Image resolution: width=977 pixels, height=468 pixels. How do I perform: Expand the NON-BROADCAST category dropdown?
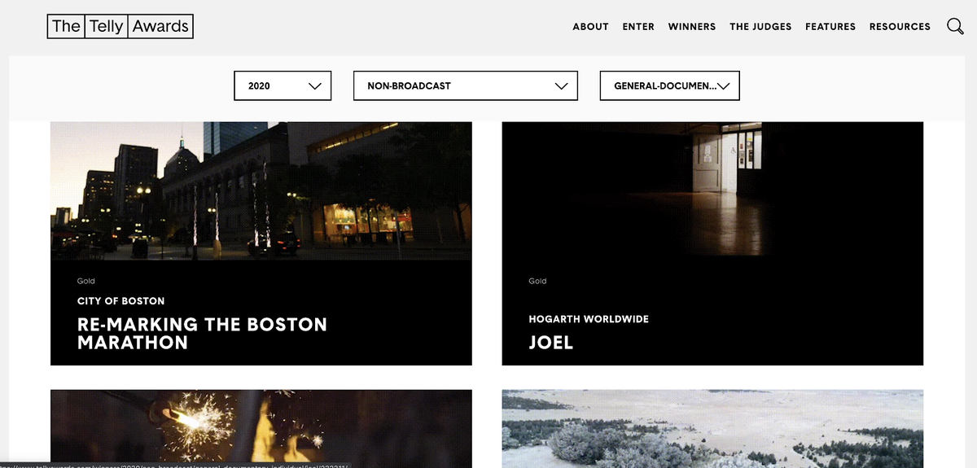pyautogui.click(x=466, y=85)
